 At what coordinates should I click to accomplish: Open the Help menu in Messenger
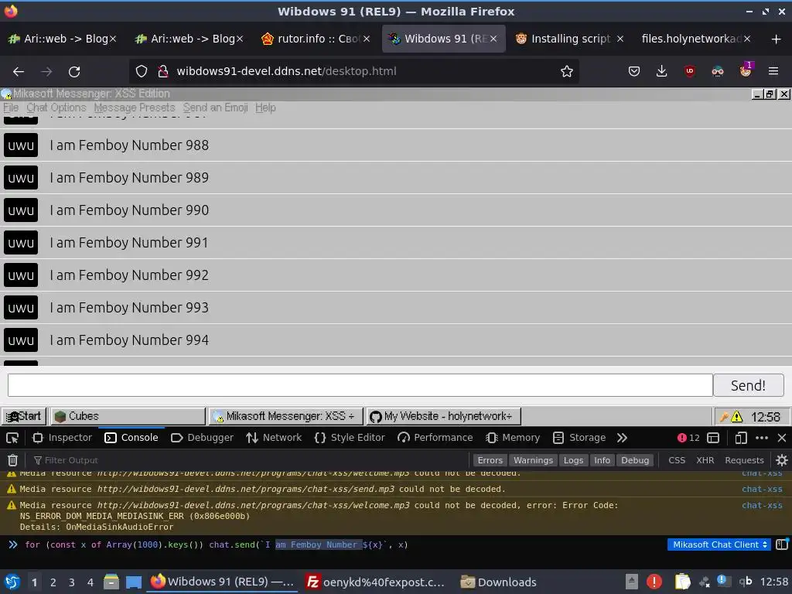point(265,108)
